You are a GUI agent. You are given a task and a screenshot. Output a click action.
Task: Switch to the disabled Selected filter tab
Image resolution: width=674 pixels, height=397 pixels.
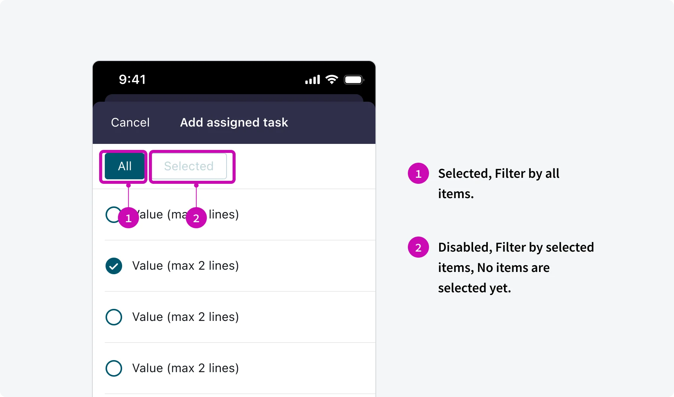[189, 166]
